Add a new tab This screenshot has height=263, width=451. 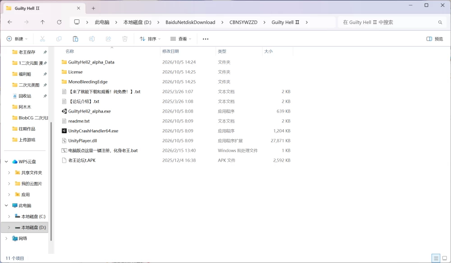(x=93, y=8)
